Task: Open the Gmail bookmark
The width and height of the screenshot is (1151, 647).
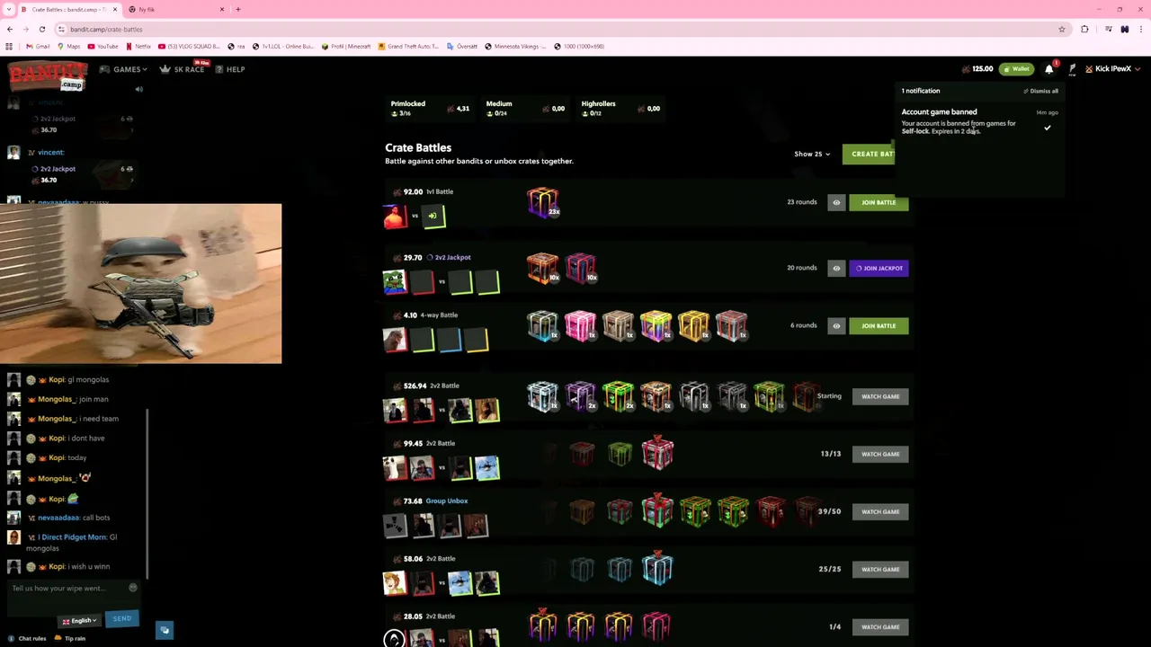Action: point(38,46)
